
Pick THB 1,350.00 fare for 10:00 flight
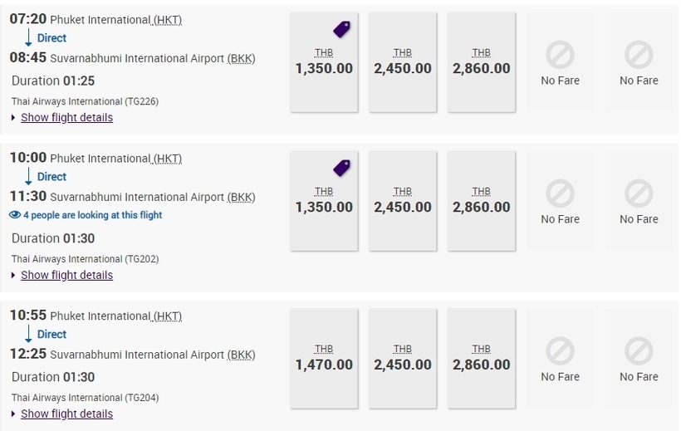click(x=324, y=202)
